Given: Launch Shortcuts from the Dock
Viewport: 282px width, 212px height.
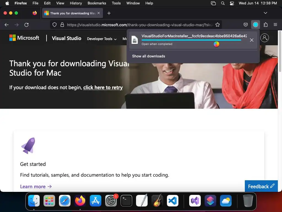Looking at the screenshot, I should point(210,201).
